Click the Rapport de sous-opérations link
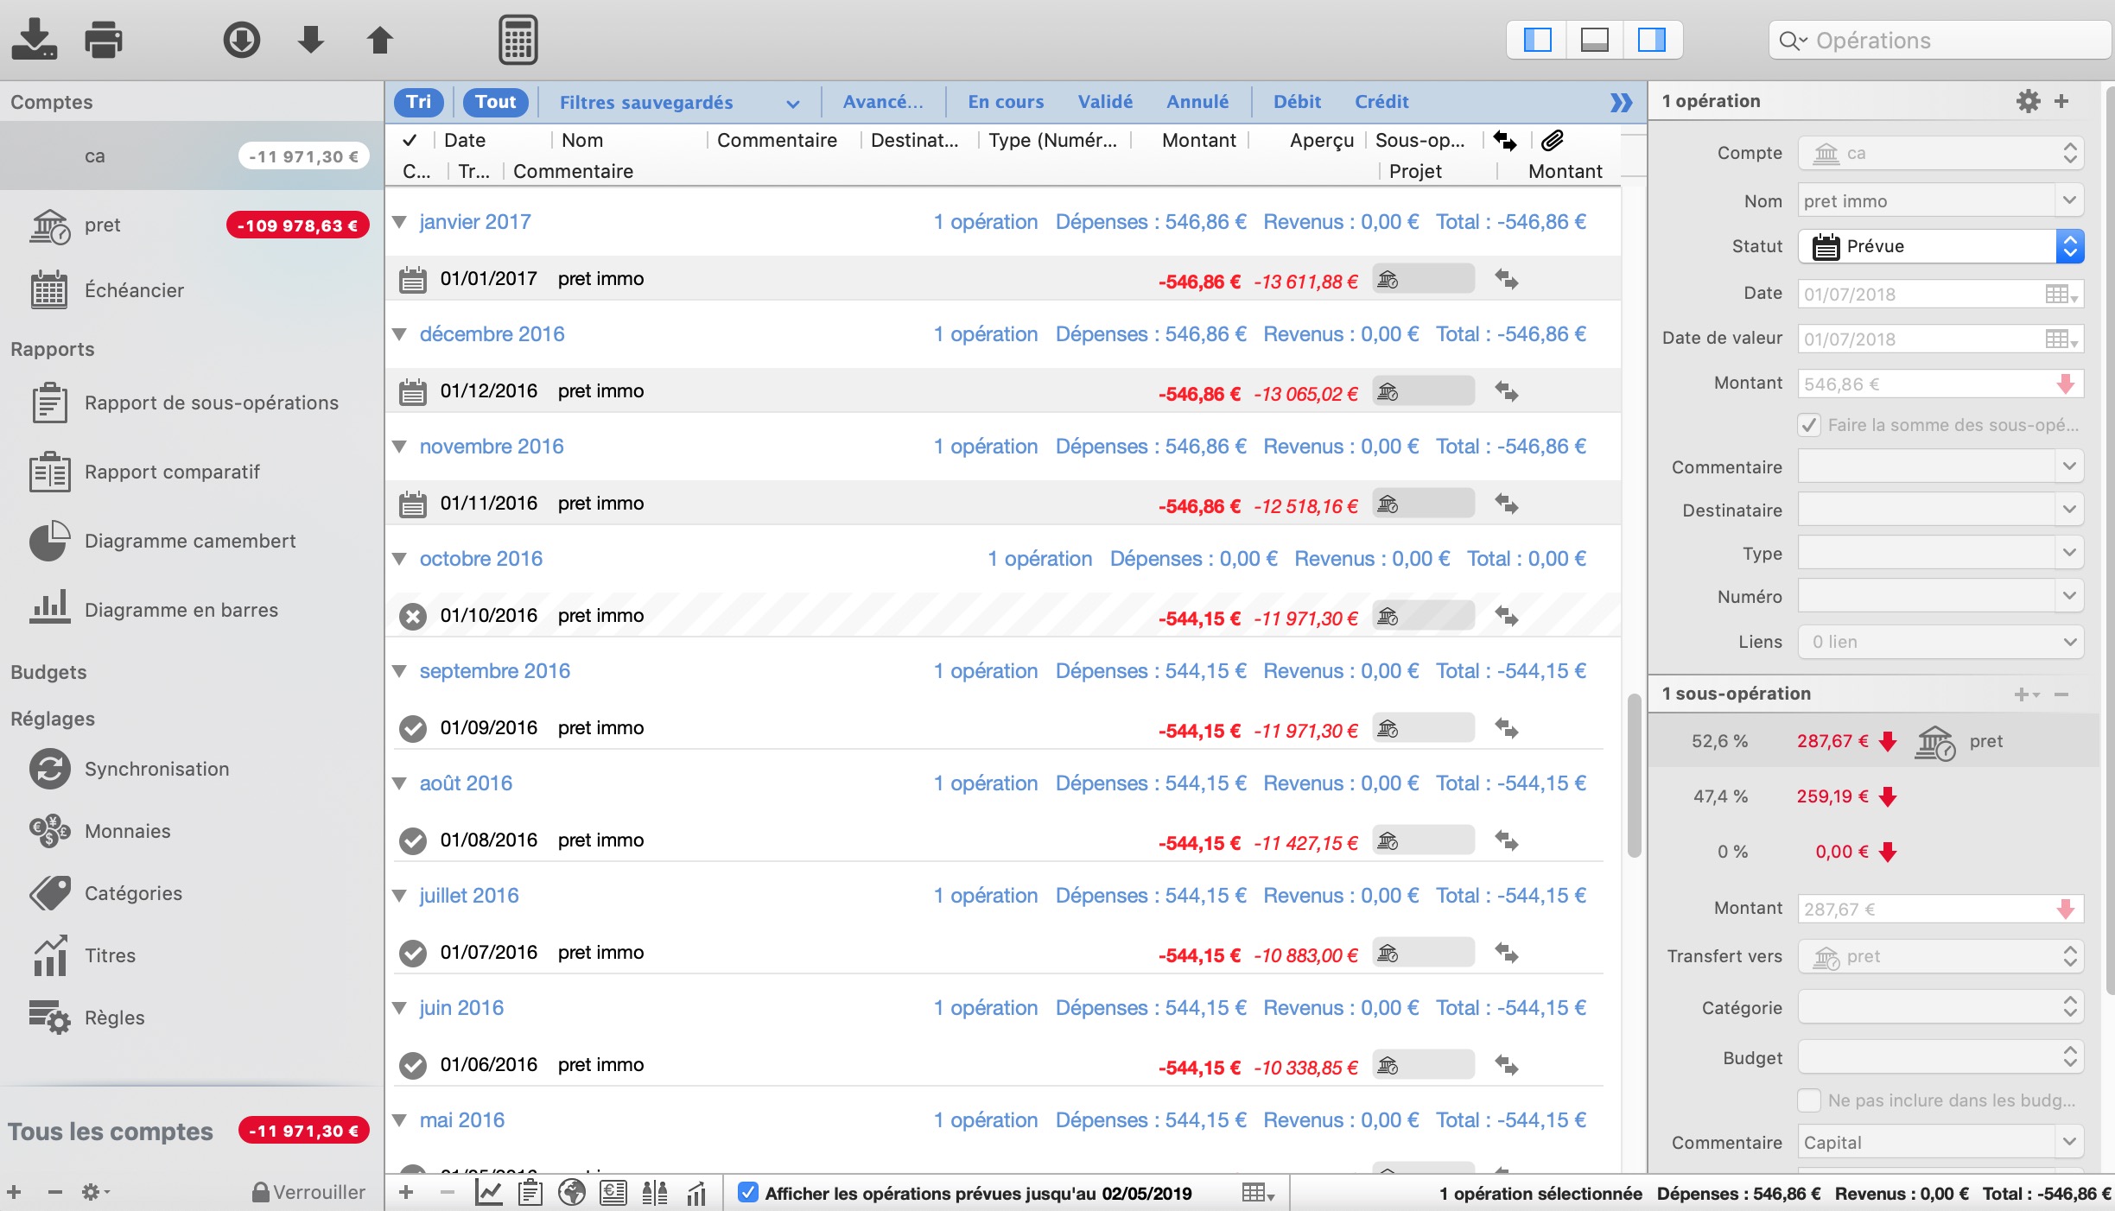The width and height of the screenshot is (2115, 1211). (x=212, y=403)
